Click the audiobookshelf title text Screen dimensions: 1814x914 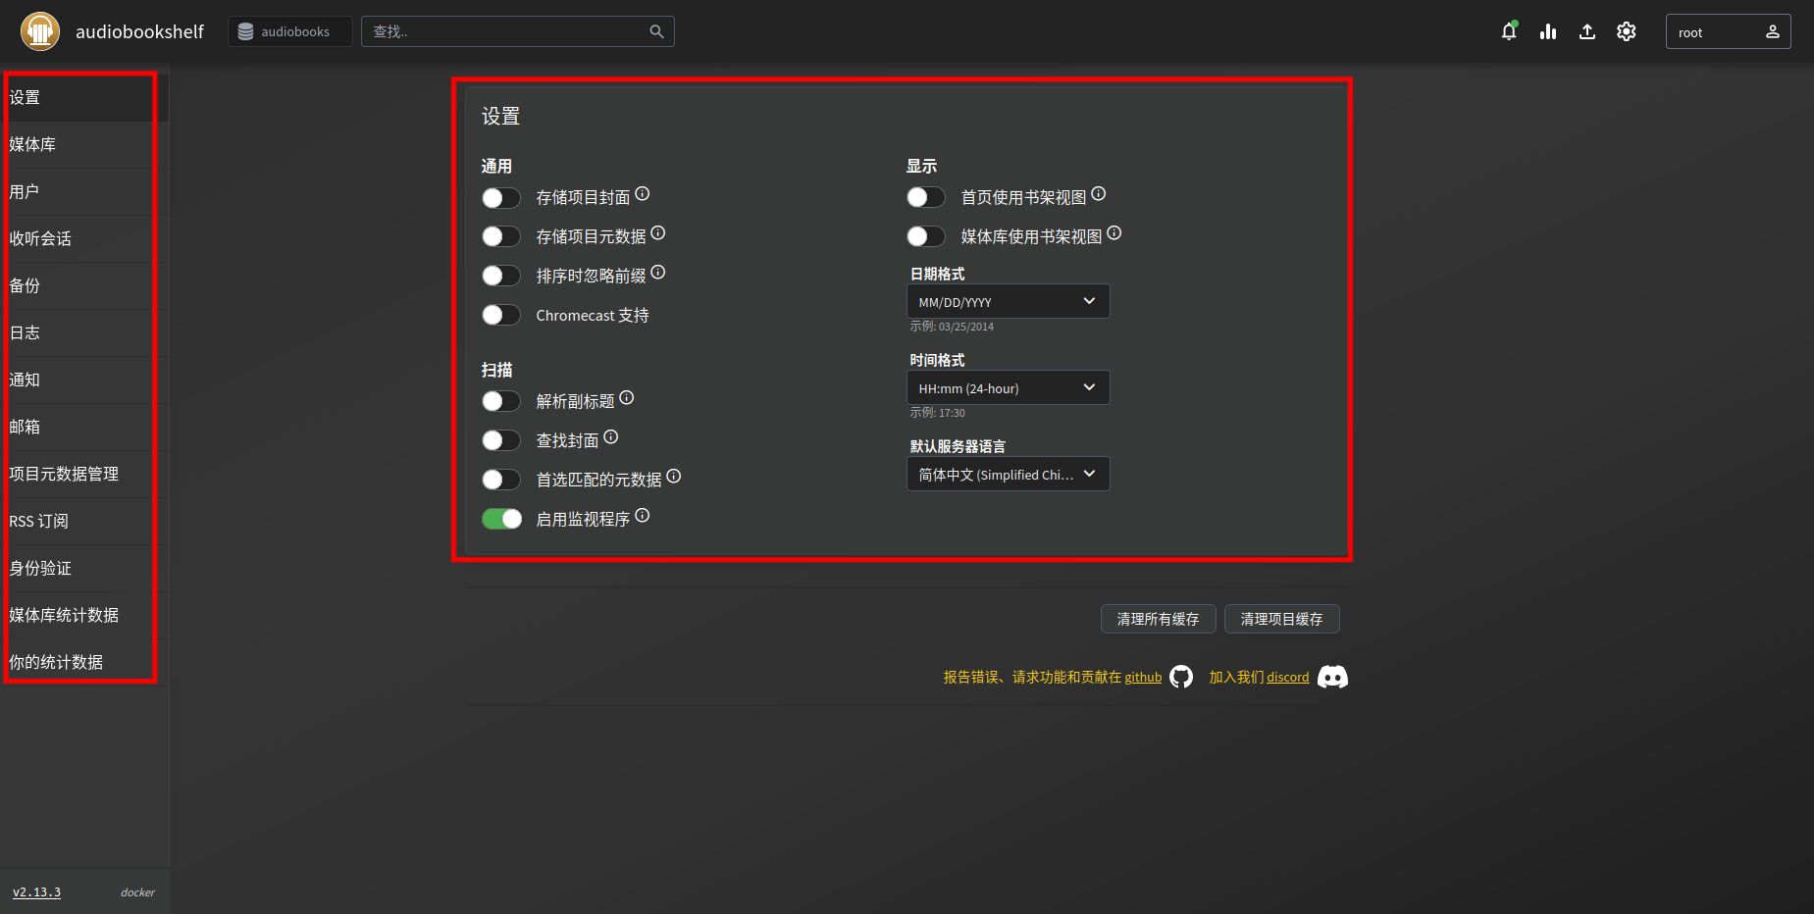[139, 31]
